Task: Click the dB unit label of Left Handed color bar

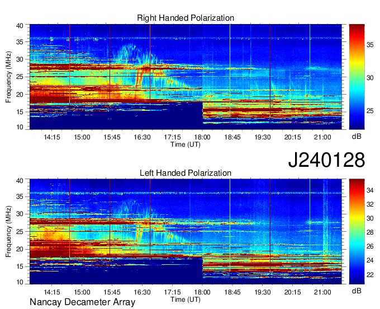Action: 357,291
